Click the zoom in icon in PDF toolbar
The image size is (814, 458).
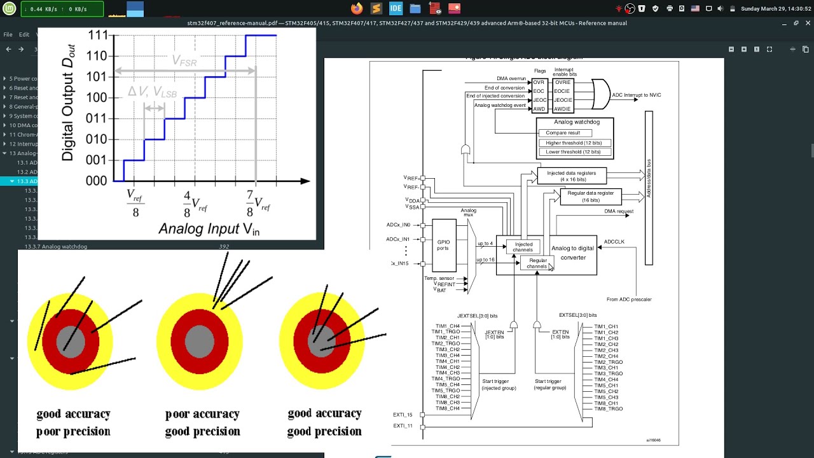[x=744, y=49]
